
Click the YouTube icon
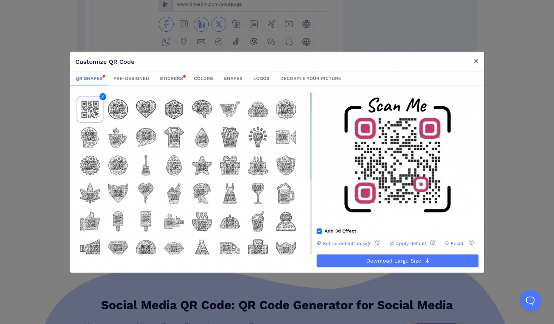point(289,24)
